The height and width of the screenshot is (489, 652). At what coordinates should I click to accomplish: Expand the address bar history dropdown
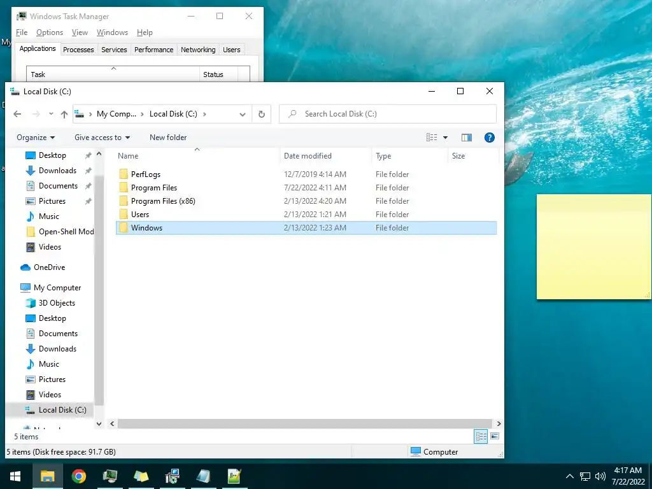tap(243, 115)
